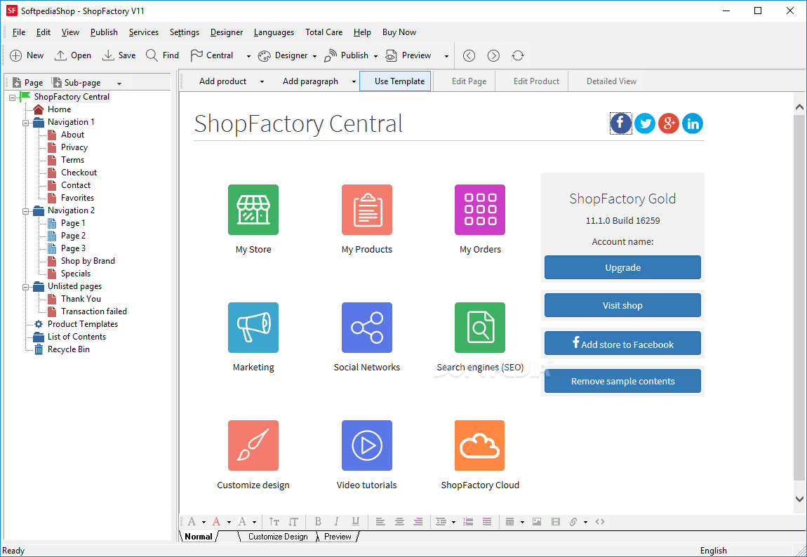Toggle bold formatting
807x557 pixels.
coord(318,521)
